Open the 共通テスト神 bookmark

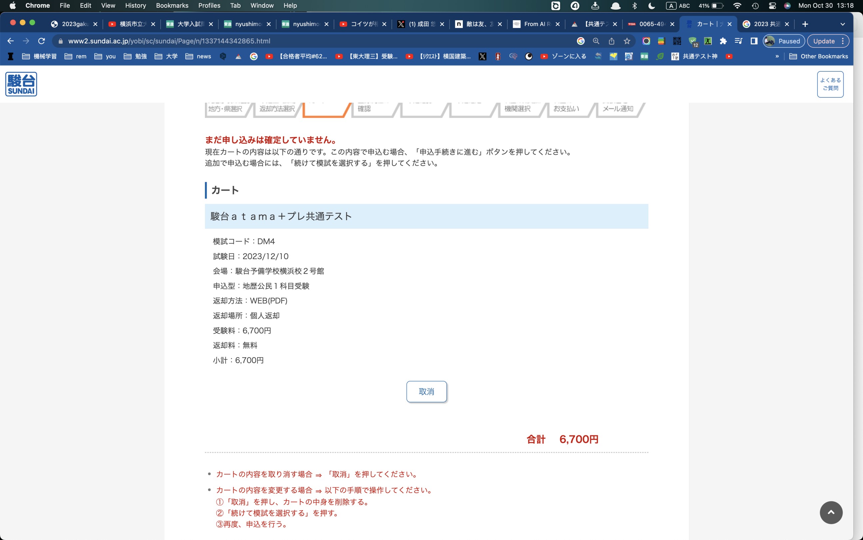tap(694, 56)
